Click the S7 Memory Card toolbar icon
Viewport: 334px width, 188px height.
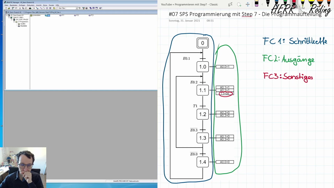tap(16, 8)
